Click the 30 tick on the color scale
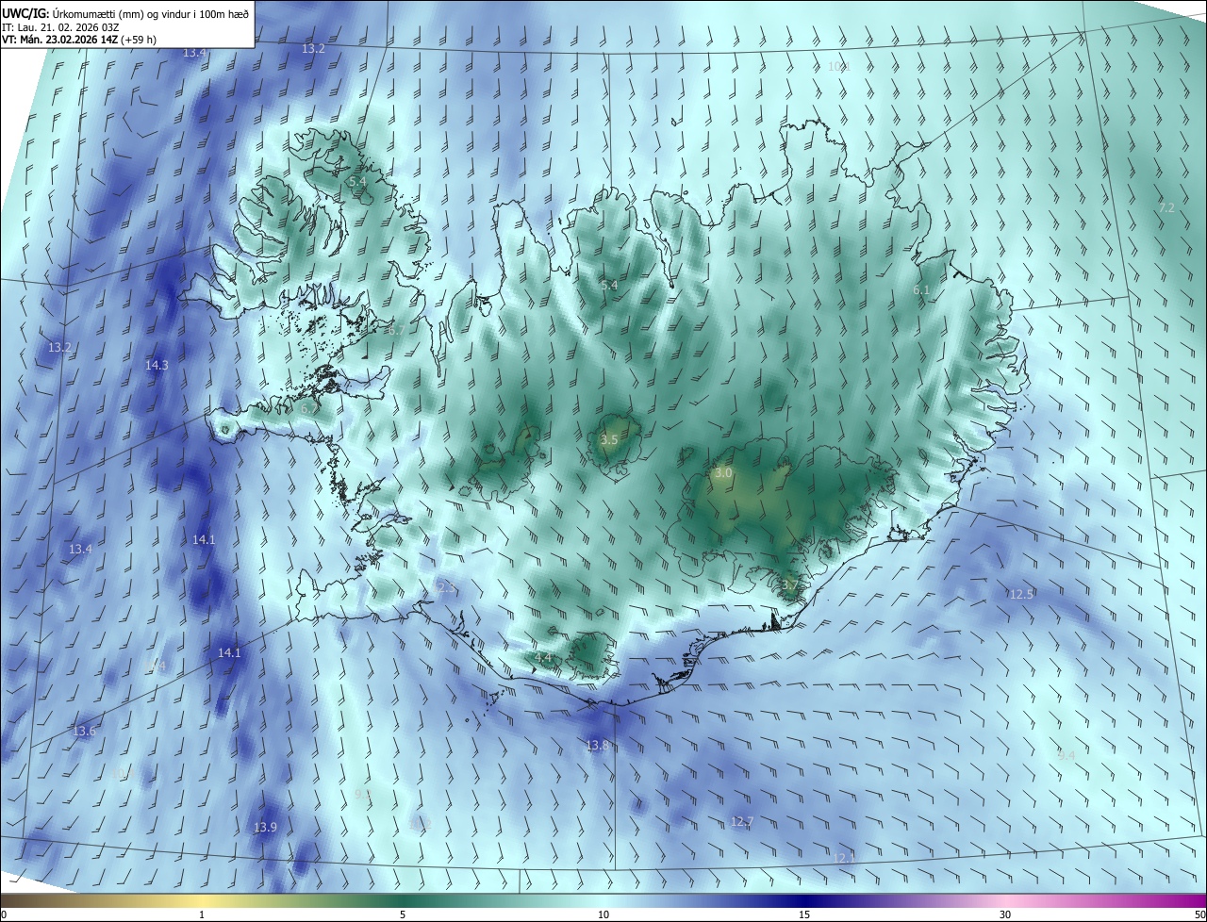 (x=1005, y=914)
